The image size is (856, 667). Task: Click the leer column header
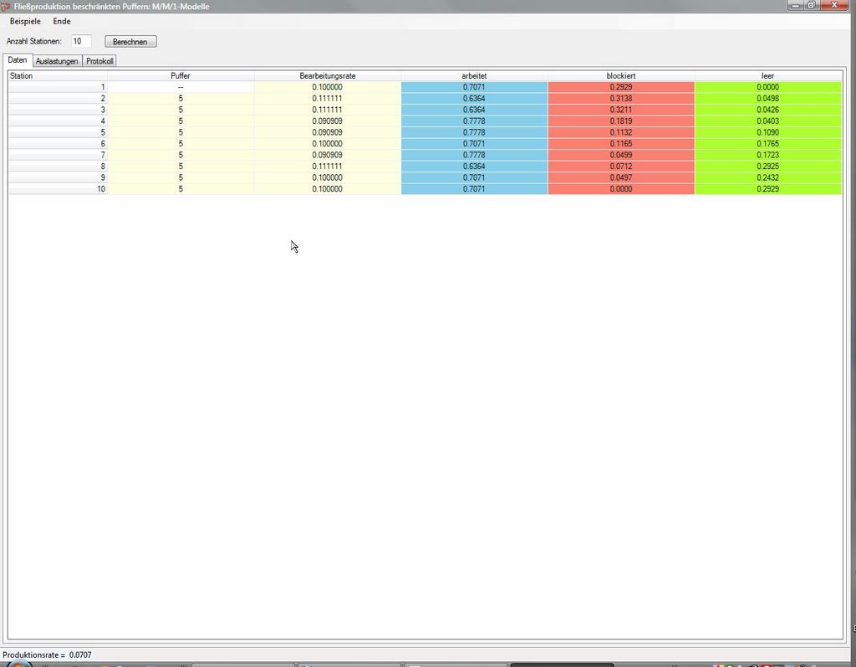[767, 76]
